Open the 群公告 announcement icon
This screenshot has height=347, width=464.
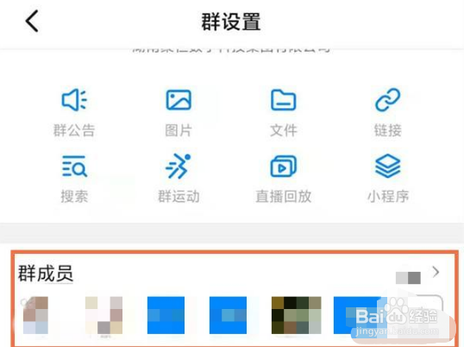pos(74,100)
